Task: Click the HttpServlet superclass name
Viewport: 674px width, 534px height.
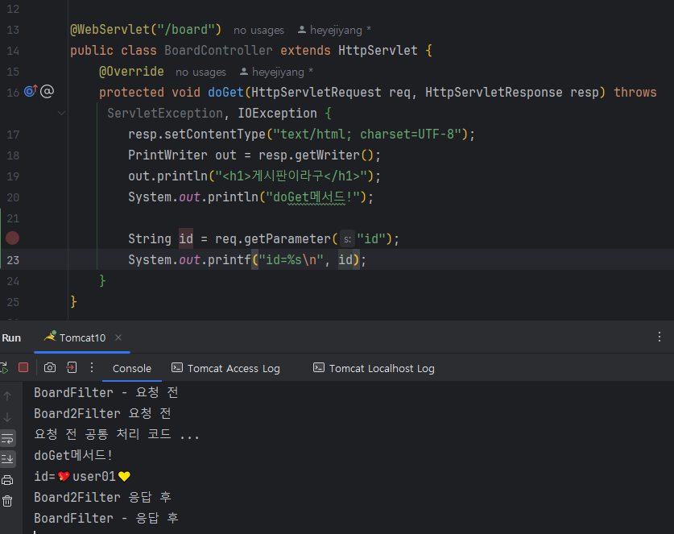Action: [378, 50]
